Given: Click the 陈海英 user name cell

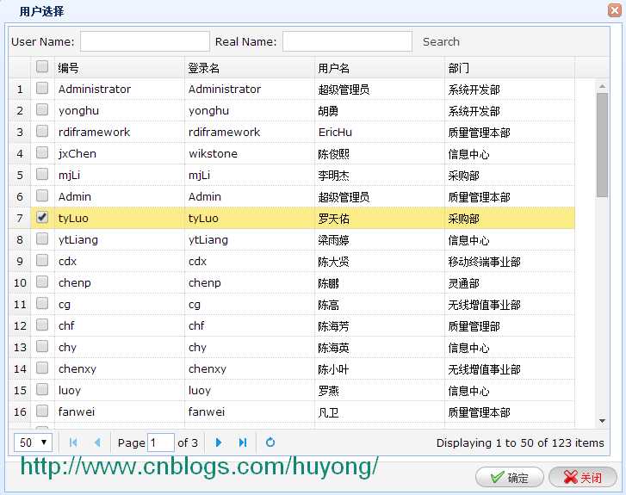Looking at the screenshot, I should [380, 348].
